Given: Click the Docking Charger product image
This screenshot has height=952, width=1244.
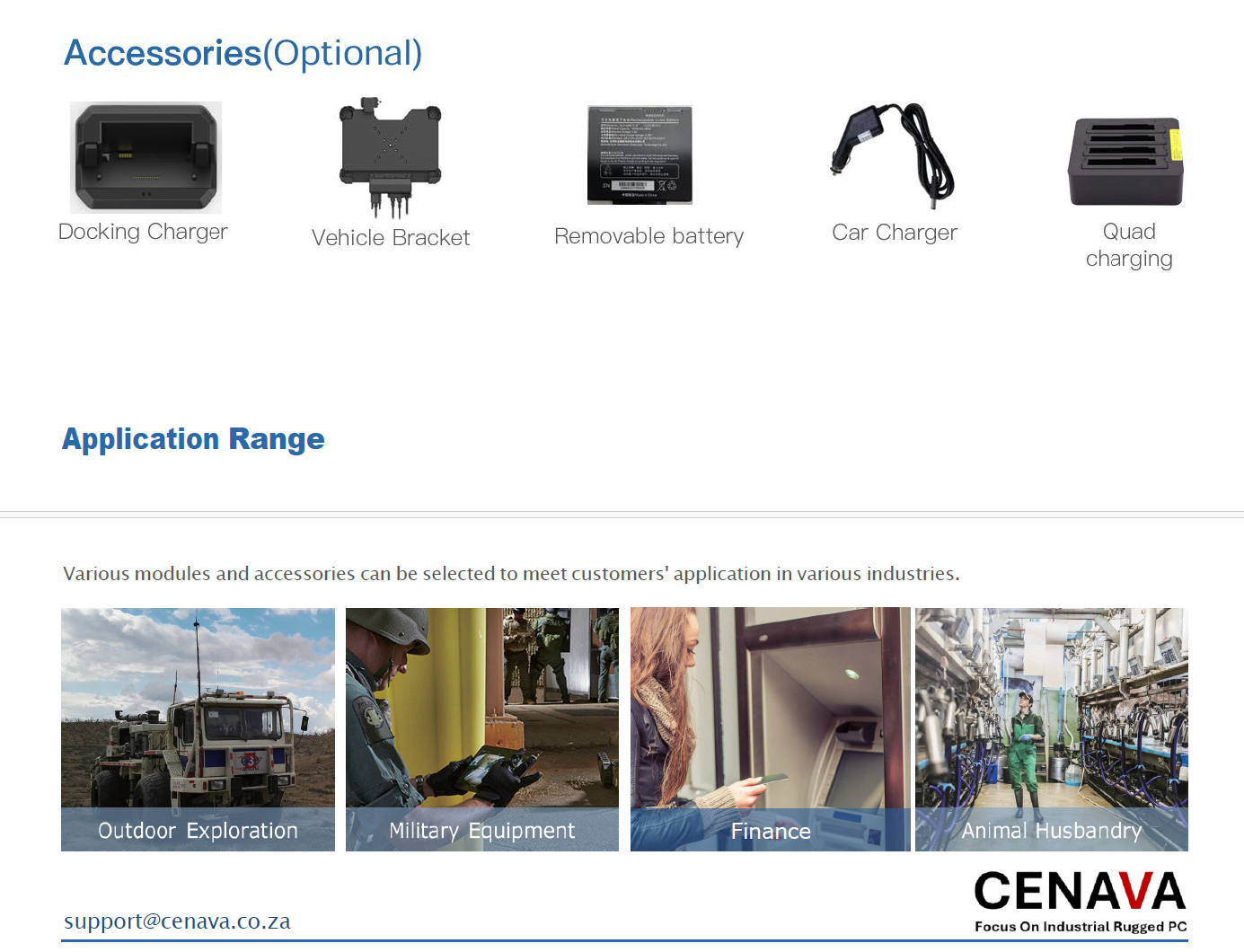Looking at the screenshot, I should pos(146,157).
